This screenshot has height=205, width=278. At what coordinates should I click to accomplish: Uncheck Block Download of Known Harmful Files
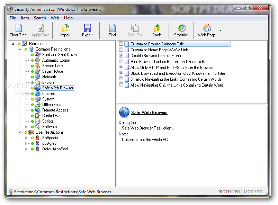point(121,73)
